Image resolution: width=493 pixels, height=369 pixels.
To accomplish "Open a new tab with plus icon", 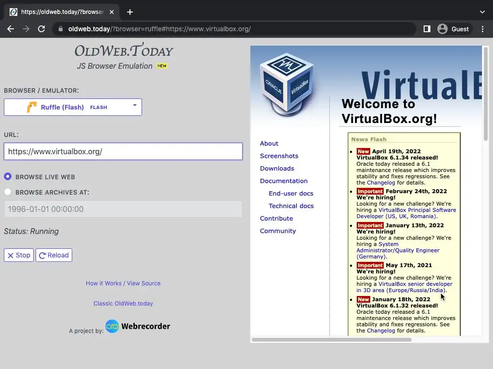I will [x=130, y=12].
